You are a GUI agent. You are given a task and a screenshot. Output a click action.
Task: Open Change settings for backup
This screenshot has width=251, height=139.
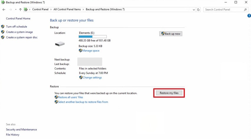[x=92, y=78]
